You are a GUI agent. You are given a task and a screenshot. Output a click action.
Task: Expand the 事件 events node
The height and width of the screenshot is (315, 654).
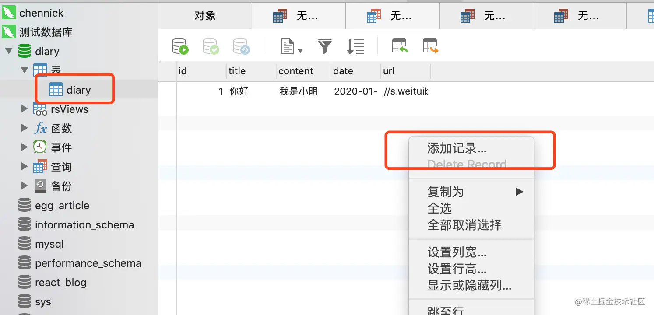pyautogui.click(x=25, y=147)
